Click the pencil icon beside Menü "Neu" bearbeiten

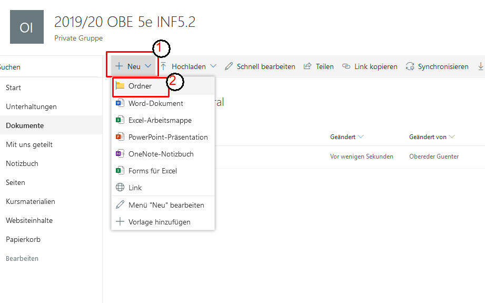coord(120,205)
